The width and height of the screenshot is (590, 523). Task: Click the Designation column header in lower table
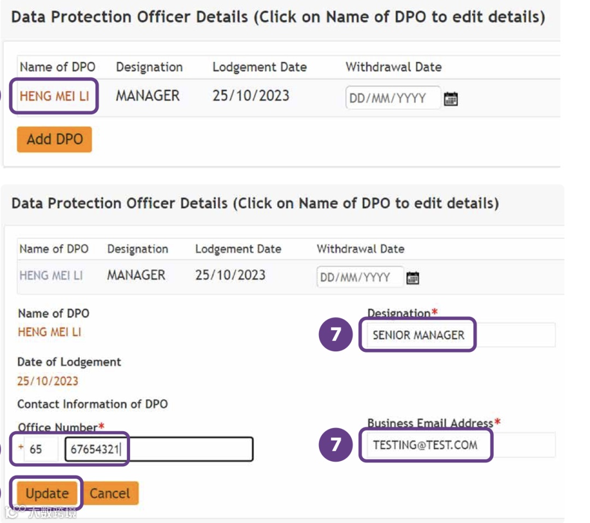[138, 249]
